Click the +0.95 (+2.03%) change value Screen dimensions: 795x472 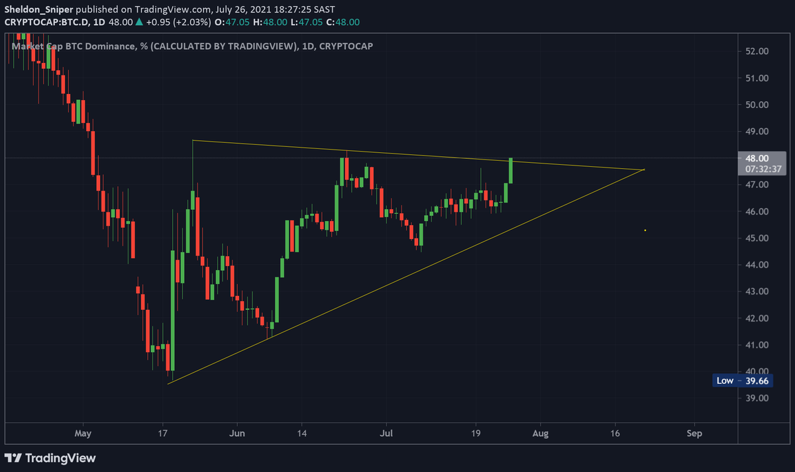(x=178, y=22)
